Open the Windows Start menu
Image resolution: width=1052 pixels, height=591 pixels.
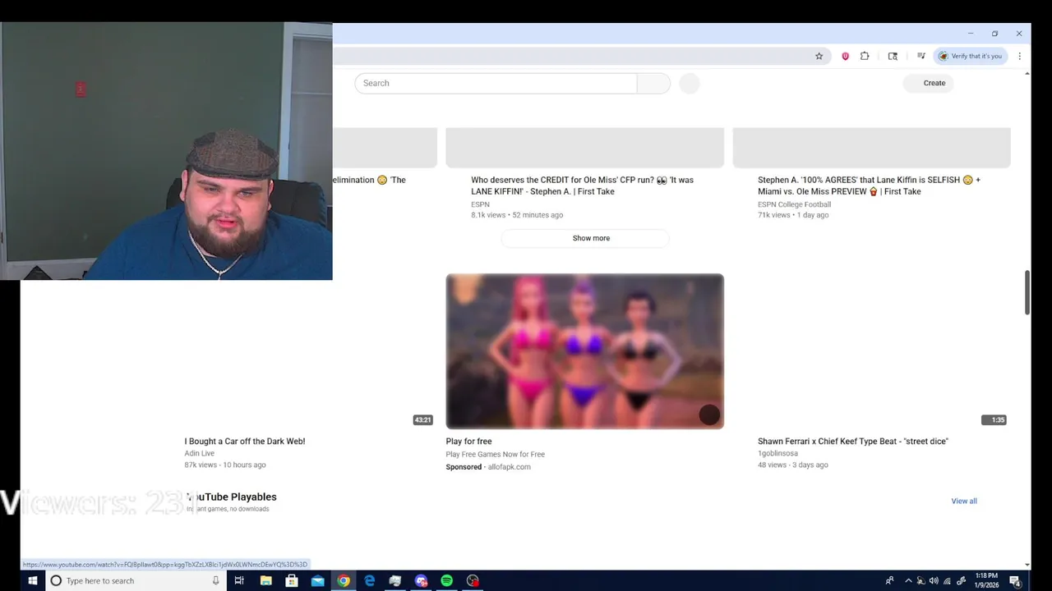32,580
